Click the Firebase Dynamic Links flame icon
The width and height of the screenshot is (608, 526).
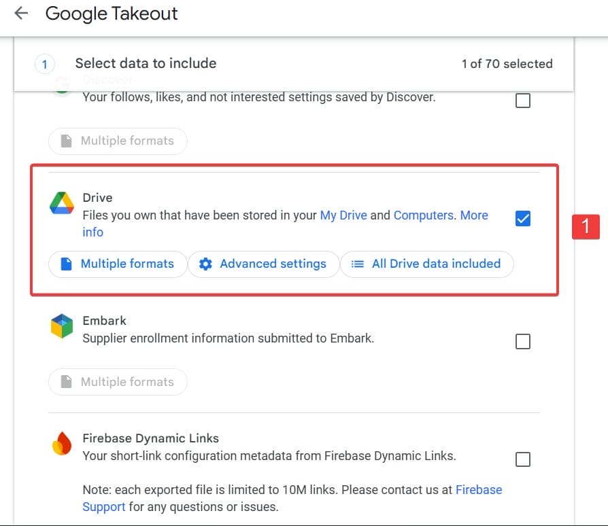click(61, 444)
